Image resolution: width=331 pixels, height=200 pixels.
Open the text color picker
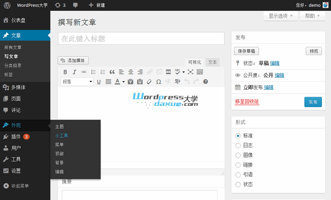(x=117, y=81)
